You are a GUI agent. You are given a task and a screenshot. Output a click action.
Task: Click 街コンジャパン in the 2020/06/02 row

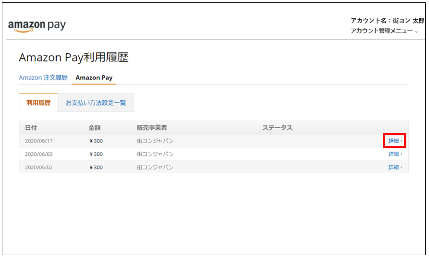(155, 167)
